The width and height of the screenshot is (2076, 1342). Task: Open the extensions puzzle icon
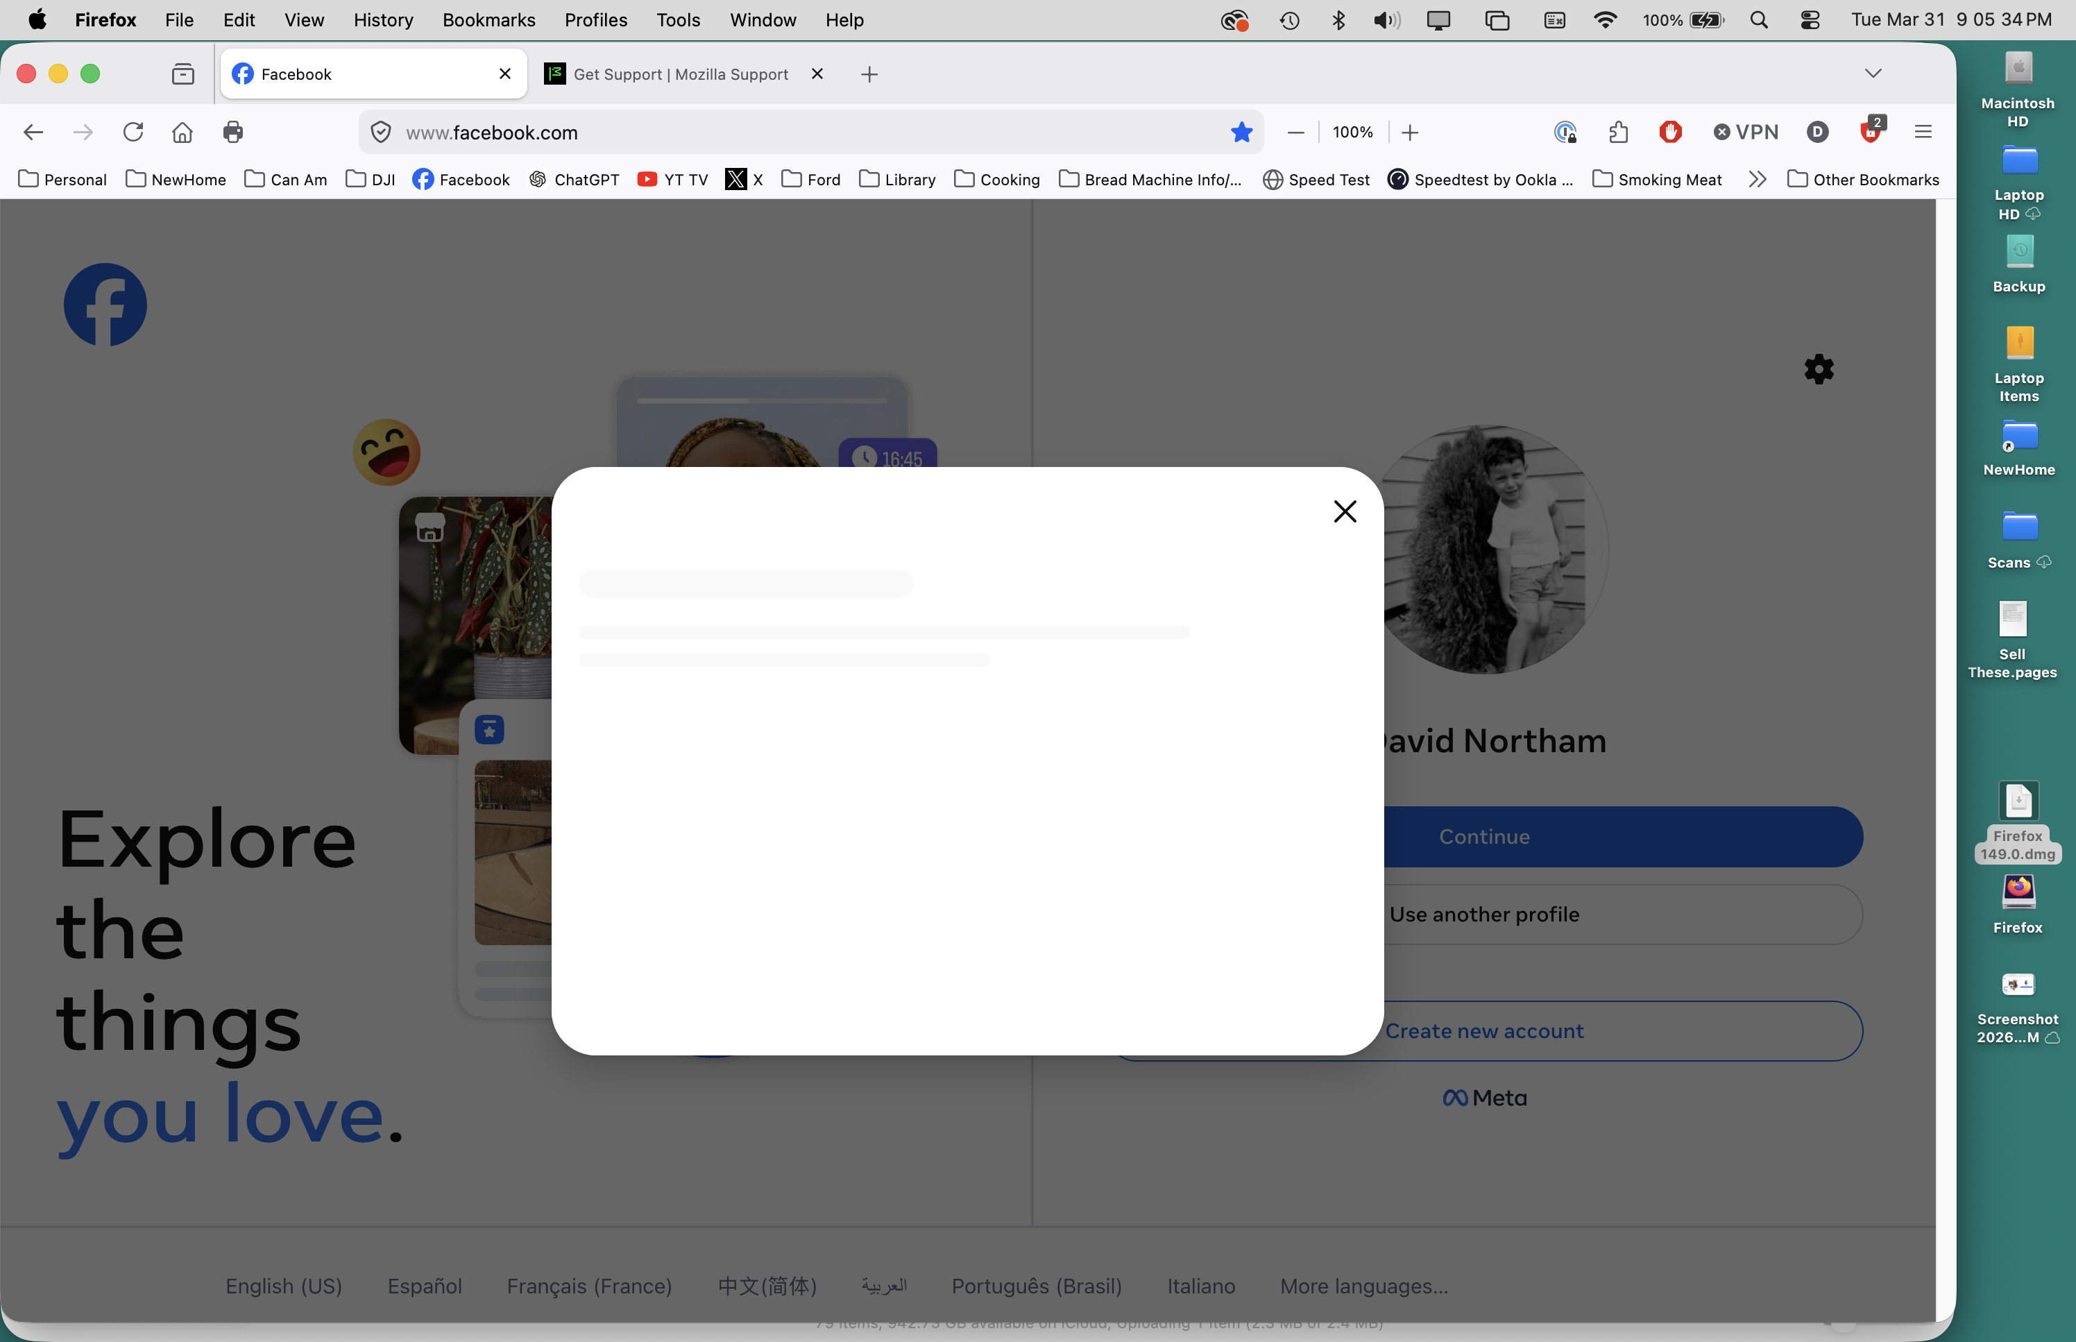coord(1618,133)
